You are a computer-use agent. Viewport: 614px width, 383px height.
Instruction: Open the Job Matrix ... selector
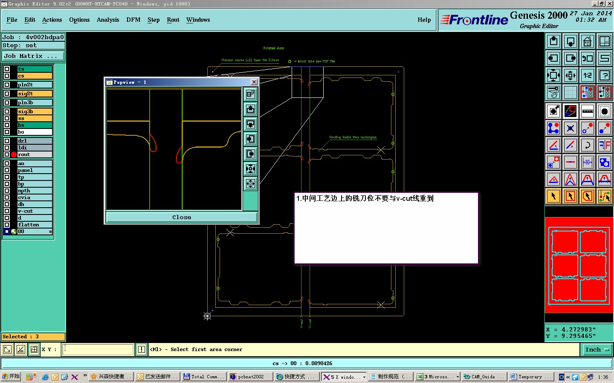click(33, 56)
